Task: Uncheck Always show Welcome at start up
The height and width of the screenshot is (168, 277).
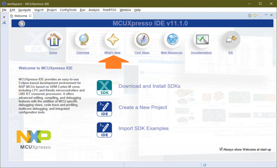Action: click(221, 149)
